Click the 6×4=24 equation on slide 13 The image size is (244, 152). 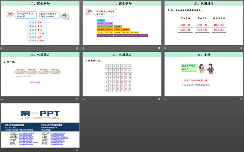coord(35,82)
